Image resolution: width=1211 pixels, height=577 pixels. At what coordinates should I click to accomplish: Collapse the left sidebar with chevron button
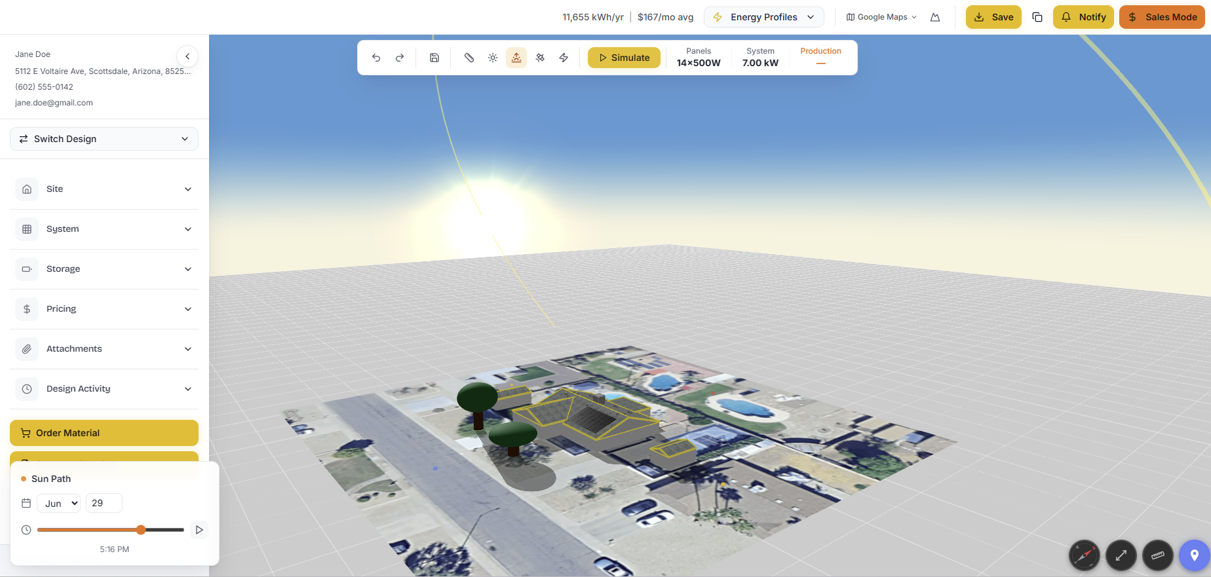pos(187,56)
